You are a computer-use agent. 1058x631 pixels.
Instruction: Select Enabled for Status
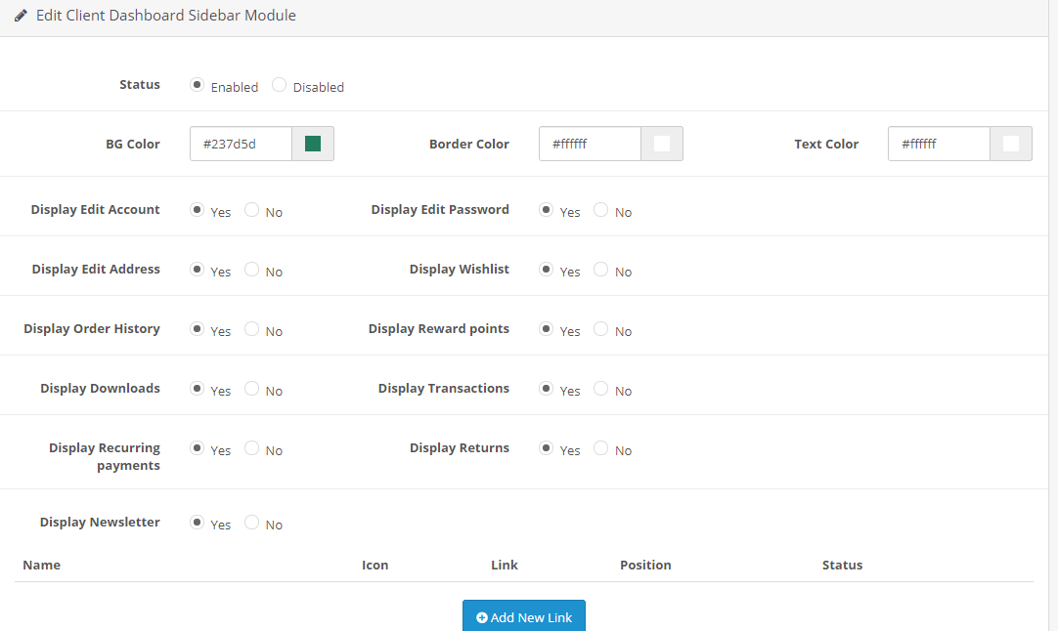pyautogui.click(x=198, y=85)
